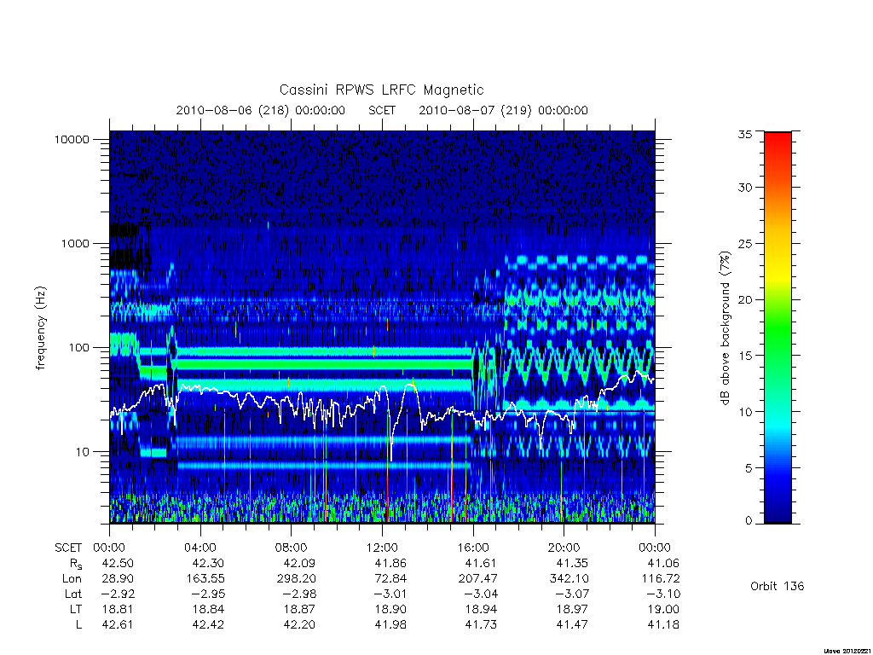
Task: Click the red top of the colorbar
Action: point(778,139)
